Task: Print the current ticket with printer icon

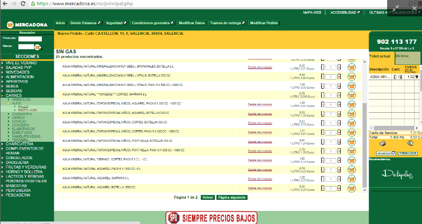Action: [x=382, y=144]
